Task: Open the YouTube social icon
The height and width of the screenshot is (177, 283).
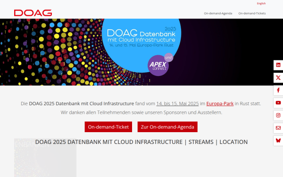Action: tap(278, 103)
